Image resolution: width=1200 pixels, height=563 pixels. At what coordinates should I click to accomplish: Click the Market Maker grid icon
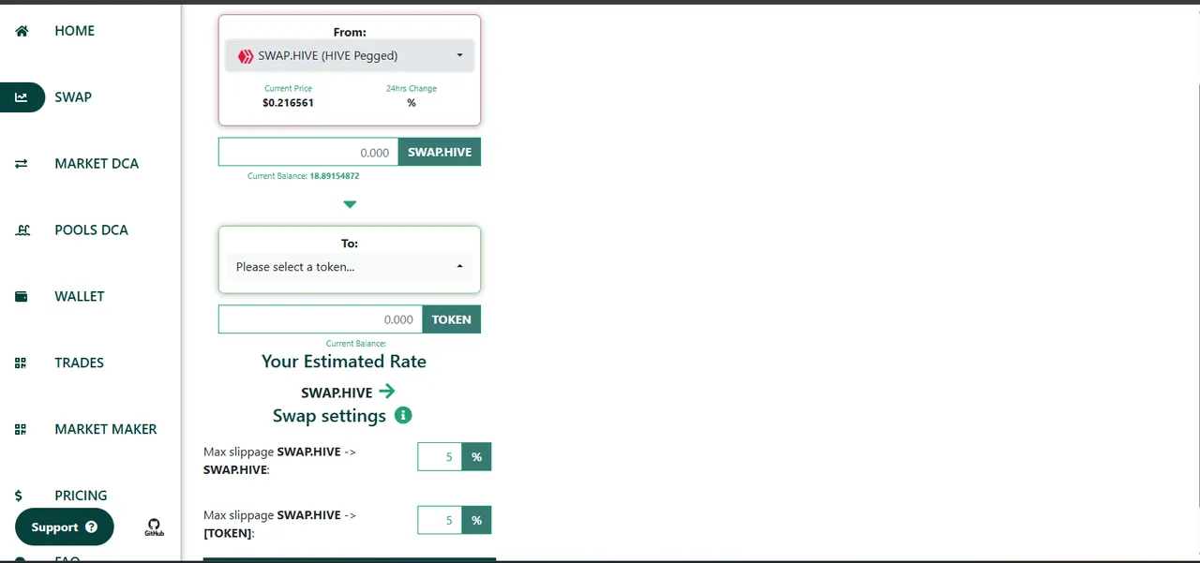point(21,430)
